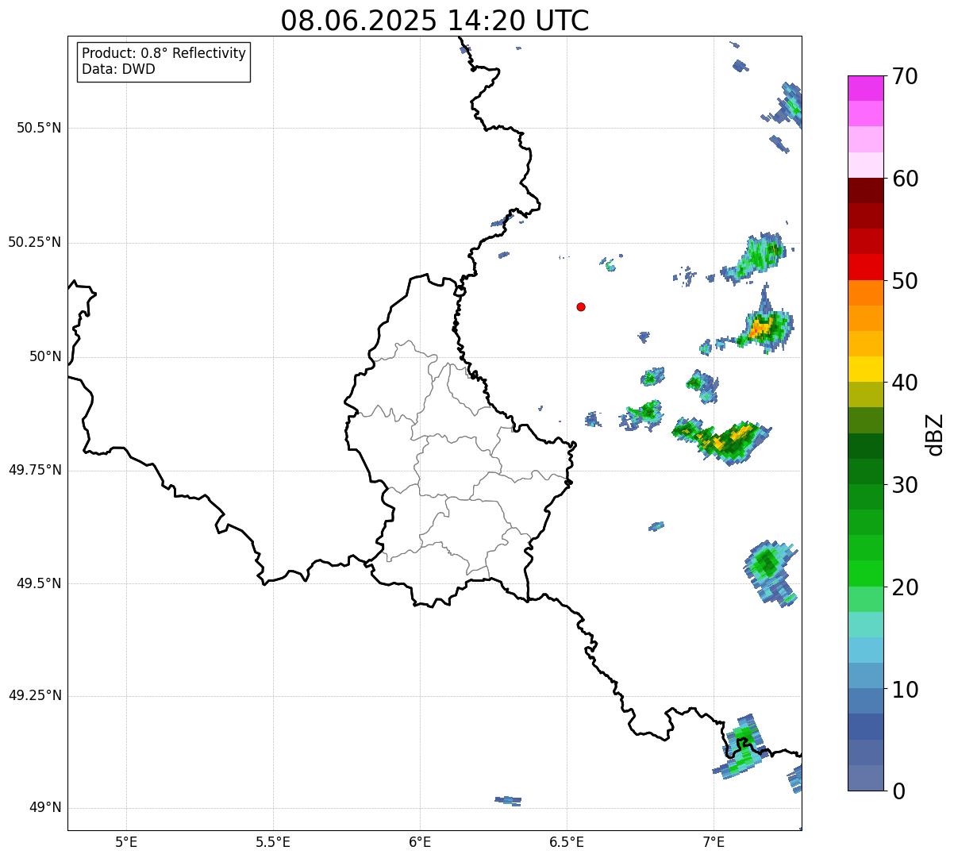Click the small blue echo at the bottom near 6.3°E
This screenshot has width=954, height=858.
508,800
